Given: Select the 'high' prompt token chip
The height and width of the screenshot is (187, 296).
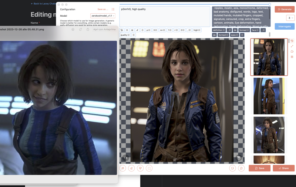Looking at the screenshot, I should pos(197,30).
